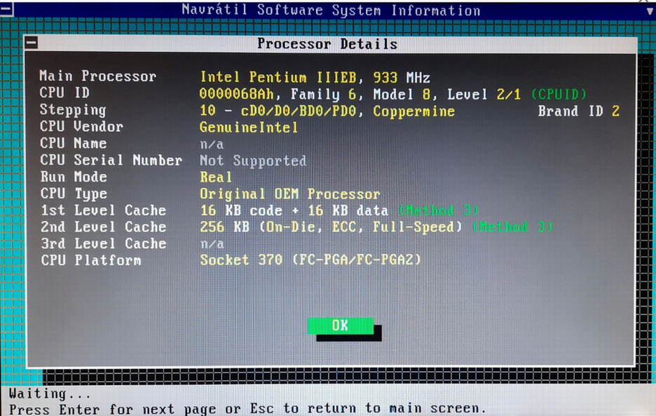
Task: Open the main window system menu box
Action: [x=6, y=9]
